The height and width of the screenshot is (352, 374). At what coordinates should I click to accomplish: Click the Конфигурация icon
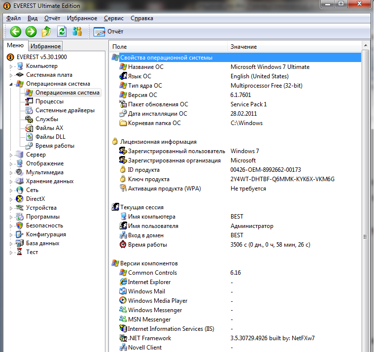[x=20, y=234]
